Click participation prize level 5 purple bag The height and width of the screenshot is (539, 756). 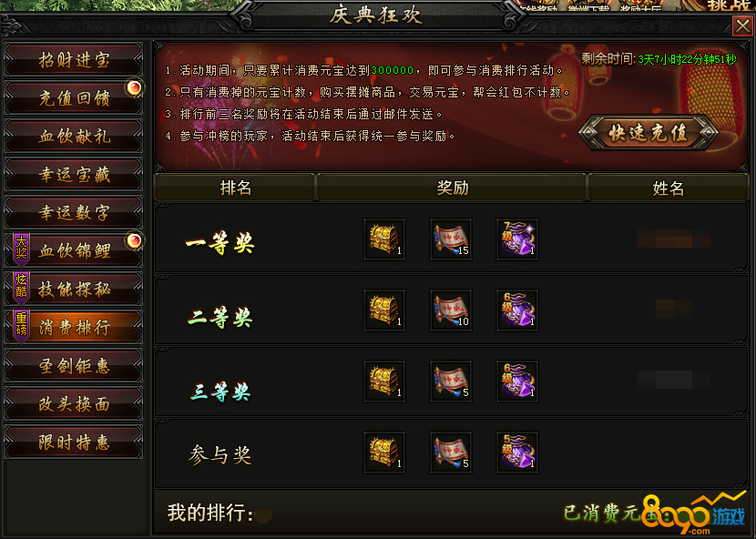(x=517, y=453)
